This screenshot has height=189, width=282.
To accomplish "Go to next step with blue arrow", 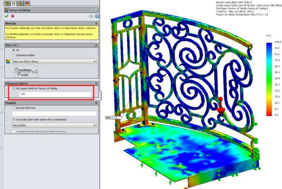I will (x=97, y=16).
